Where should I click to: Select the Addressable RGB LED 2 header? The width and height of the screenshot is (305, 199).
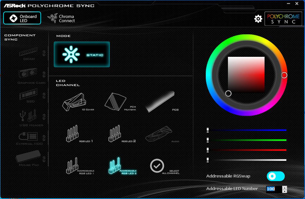click(x=122, y=166)
